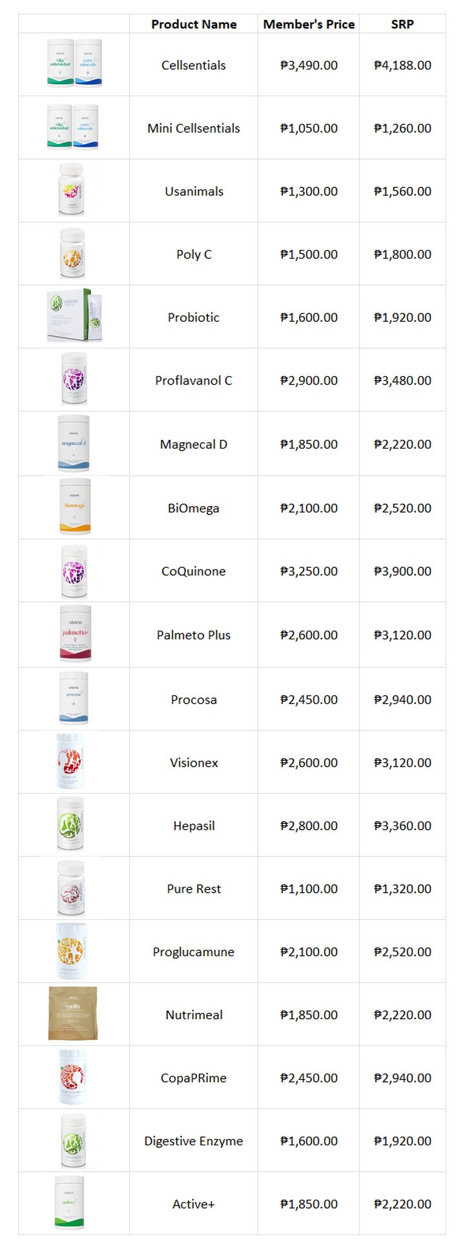The width and height of the screenshot is (469, 1241).
Task: Select the Hepasil product name
Action: (194, 826)
